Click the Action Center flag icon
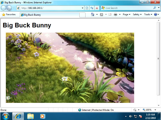Screen dimensions: 161x120 [140, 116]
